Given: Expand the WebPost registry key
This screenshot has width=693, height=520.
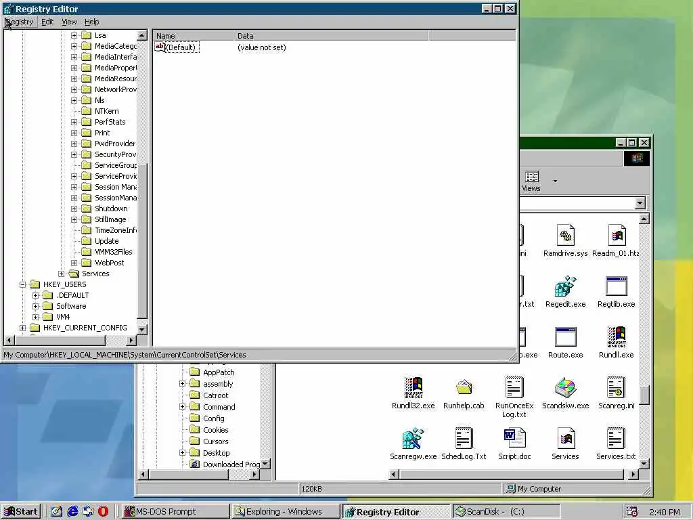Looking at the screenshot, I should (x=74, y=263).
